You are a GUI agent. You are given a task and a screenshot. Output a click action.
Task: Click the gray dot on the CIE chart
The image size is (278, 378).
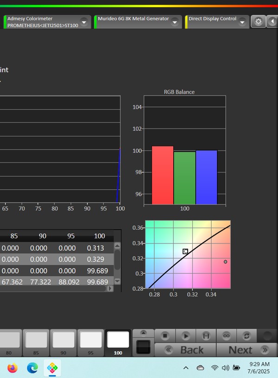click(225, 262)
